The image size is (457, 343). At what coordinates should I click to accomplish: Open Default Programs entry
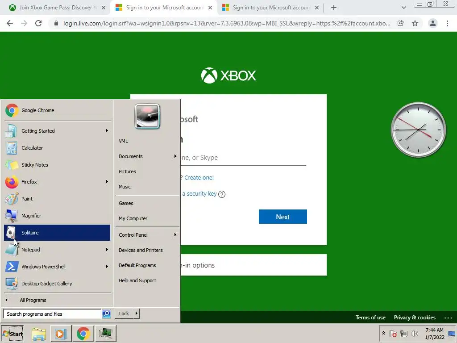pyautogui.click(x=137, y=265)
